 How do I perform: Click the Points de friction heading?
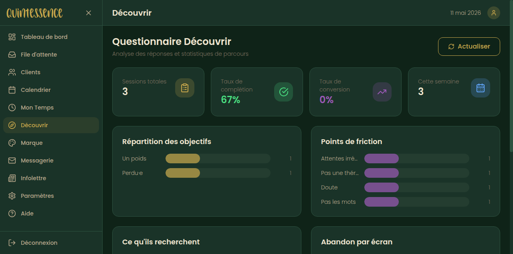351,142
